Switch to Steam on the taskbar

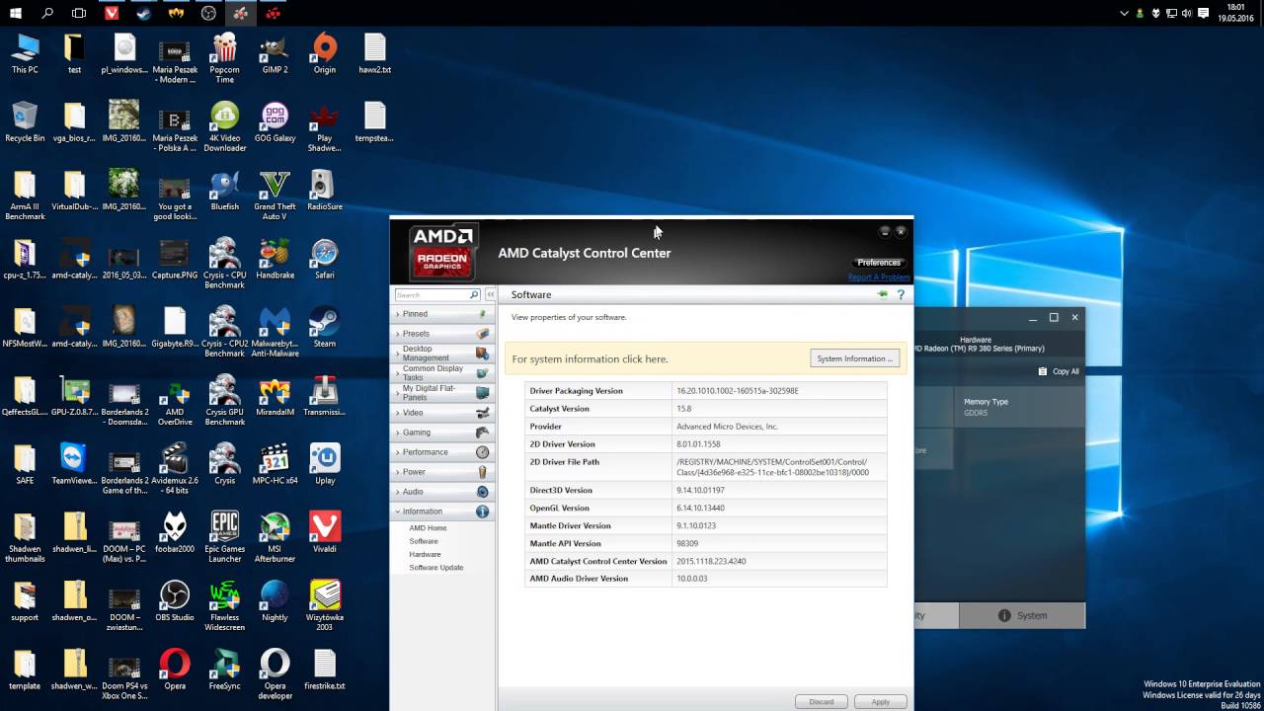[144, 13]
